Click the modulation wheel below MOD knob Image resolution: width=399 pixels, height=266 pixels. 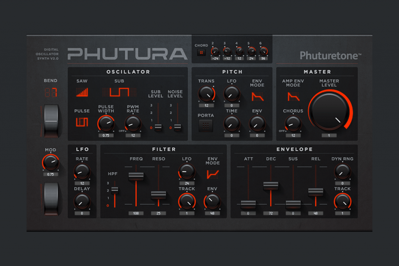pyautogui.click(x=51, y=199)
